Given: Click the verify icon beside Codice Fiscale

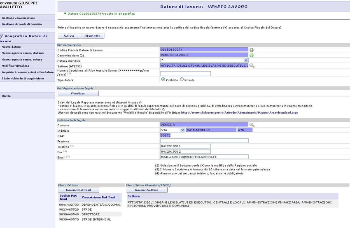Looking at the screenshot, I should 252,50.
